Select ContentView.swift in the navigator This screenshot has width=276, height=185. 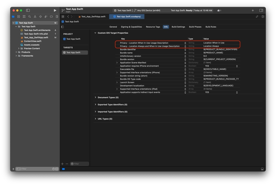32,41
